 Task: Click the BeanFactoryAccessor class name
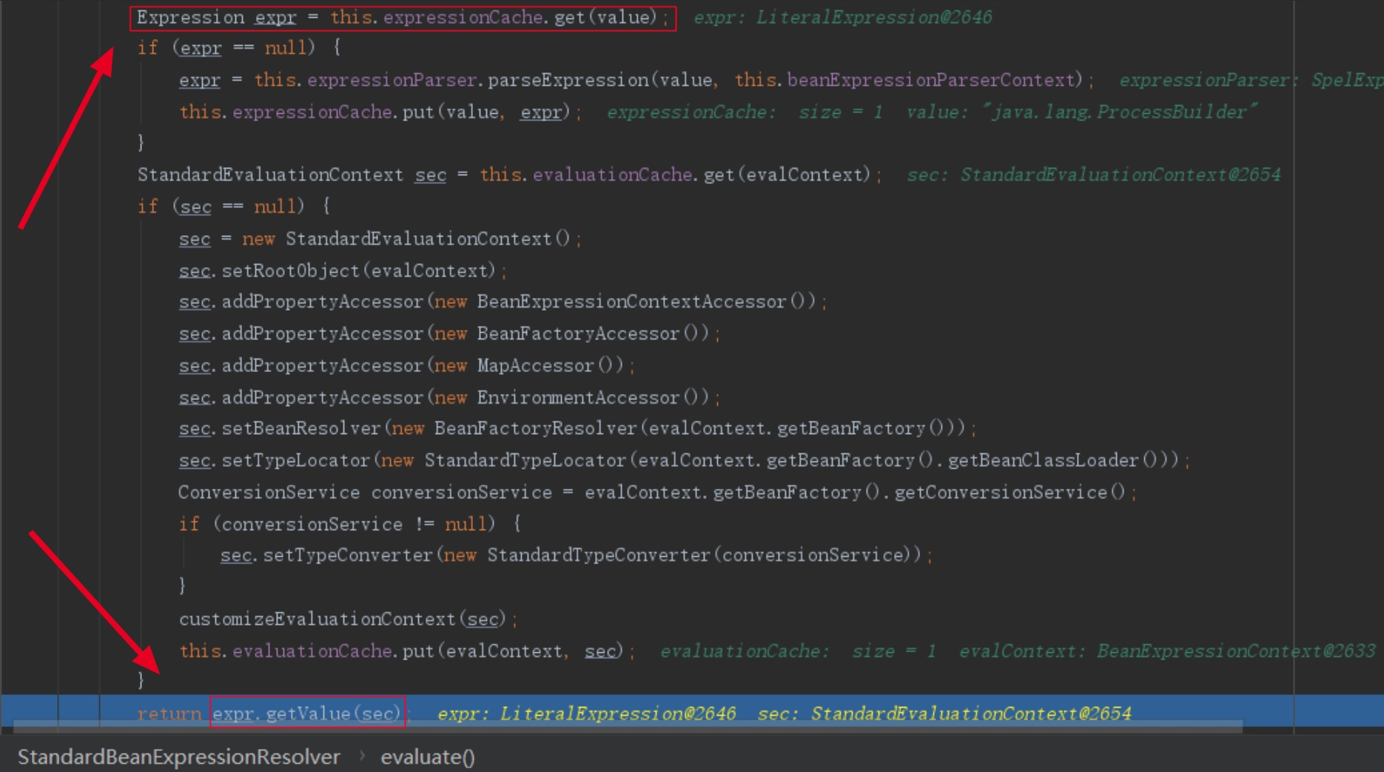577,333
